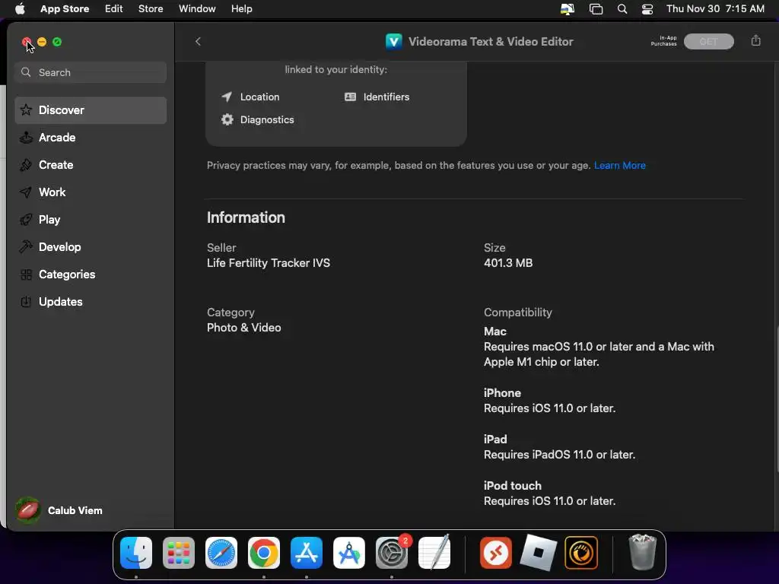Click the Photo & Video category value
The height and width of the screenshot is (584, 779).
pyautogui.click(x=244, y=327)
